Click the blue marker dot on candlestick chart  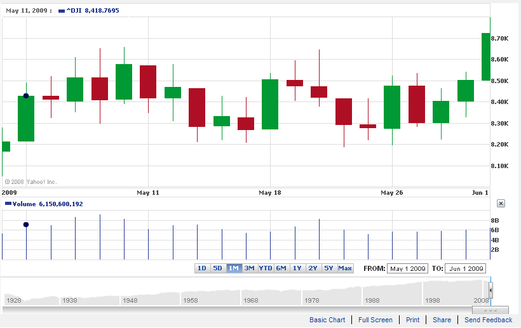(26, 96)
